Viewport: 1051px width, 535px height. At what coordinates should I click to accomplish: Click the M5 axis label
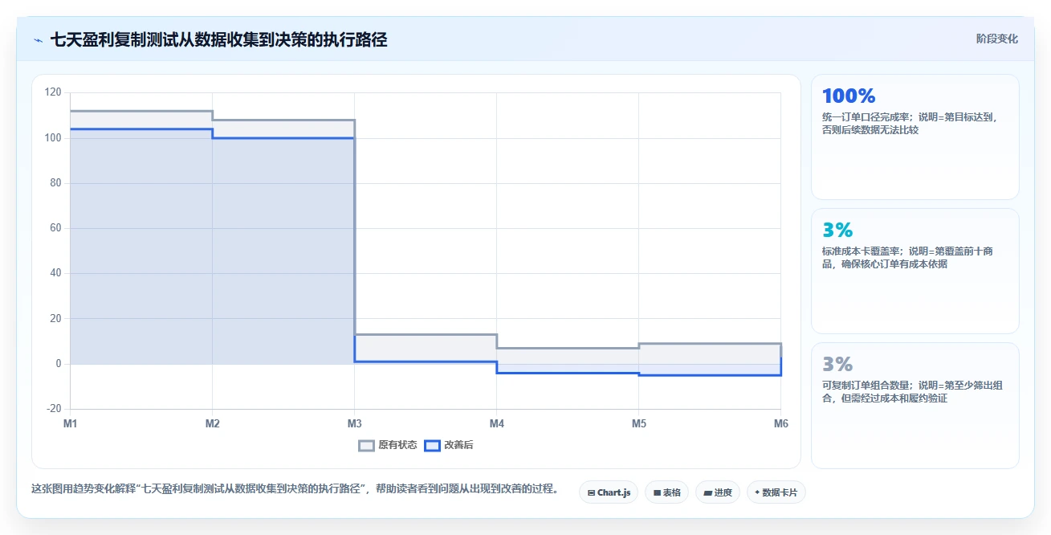tap(638, 423)
